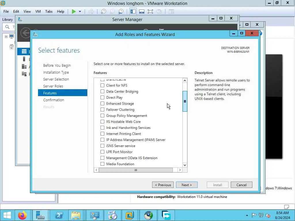Launch Firefox from the taskbar
295x221 pixels.
click(22, 215)
